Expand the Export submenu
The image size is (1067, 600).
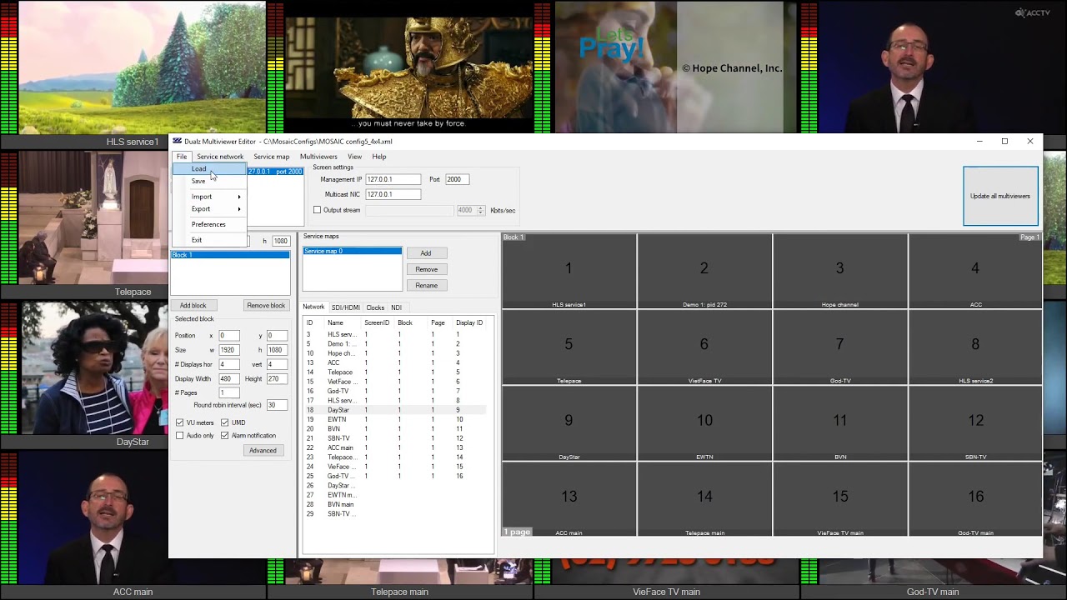(209, 209)
